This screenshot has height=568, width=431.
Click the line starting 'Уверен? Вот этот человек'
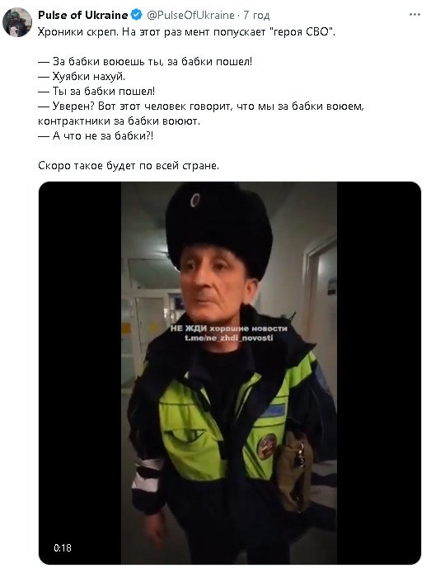click(x=201, y=113)
